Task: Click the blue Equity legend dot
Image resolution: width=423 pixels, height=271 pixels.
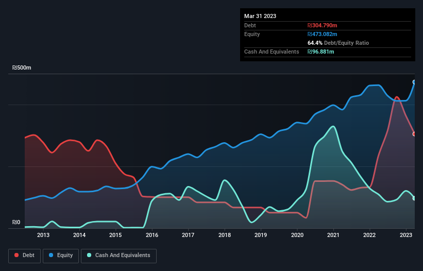Action: 51,255
